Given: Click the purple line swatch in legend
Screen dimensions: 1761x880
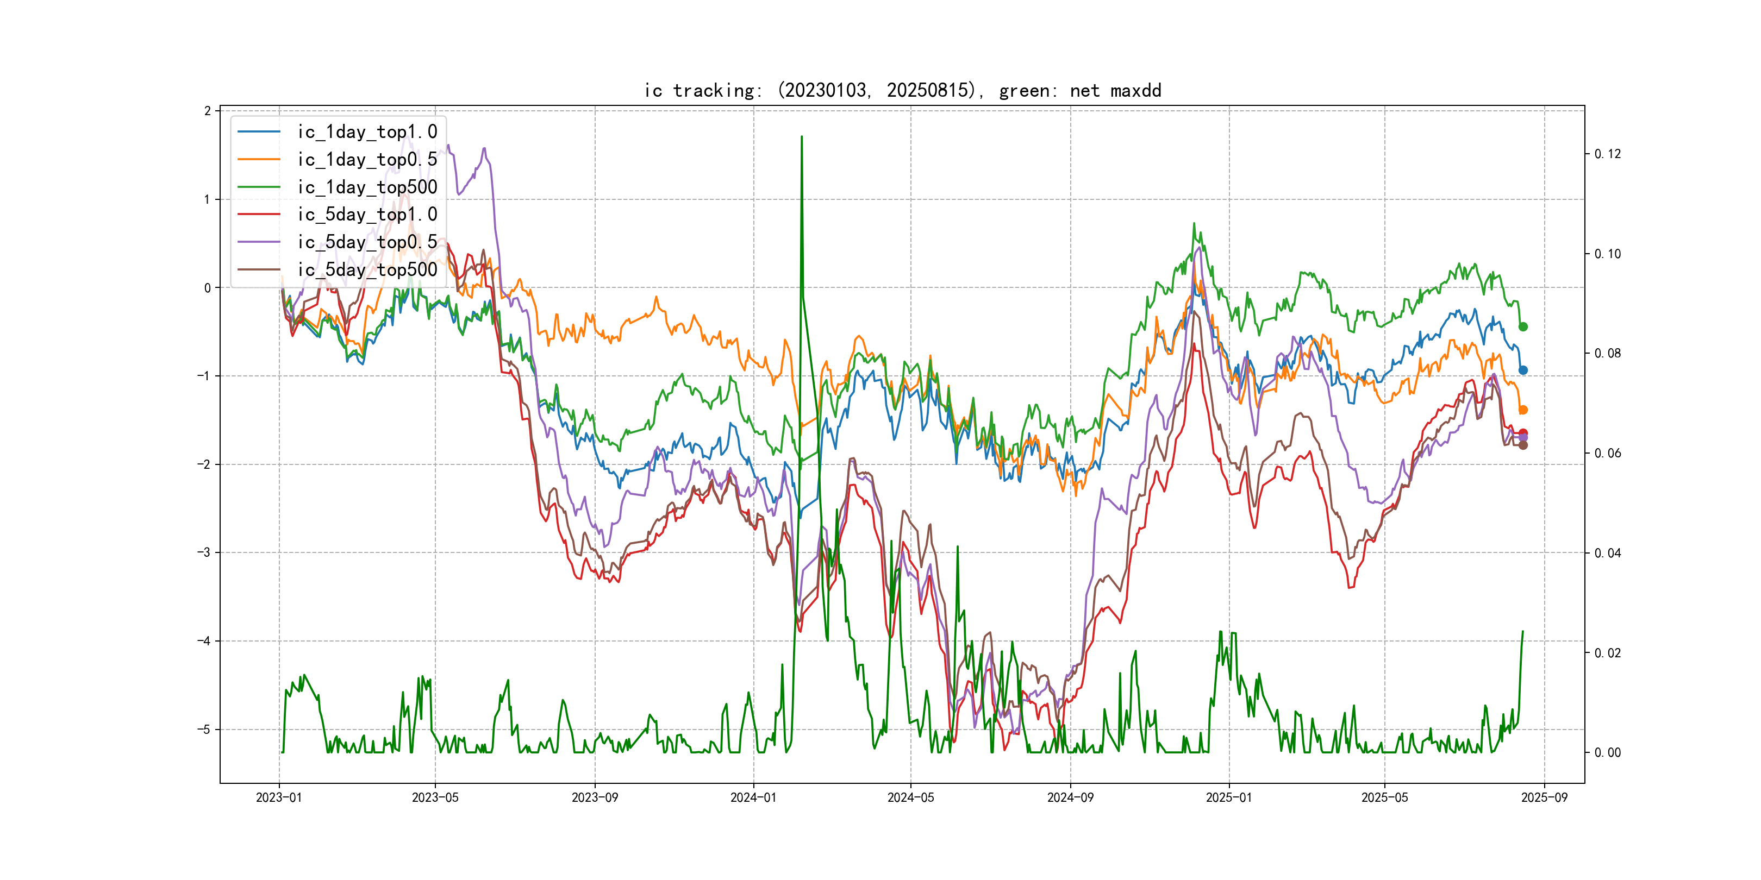Looking at the screenshot, I should [x=258, y=242].
